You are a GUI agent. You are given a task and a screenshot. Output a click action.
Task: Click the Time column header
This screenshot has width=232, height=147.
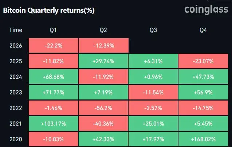click(16, 30)
